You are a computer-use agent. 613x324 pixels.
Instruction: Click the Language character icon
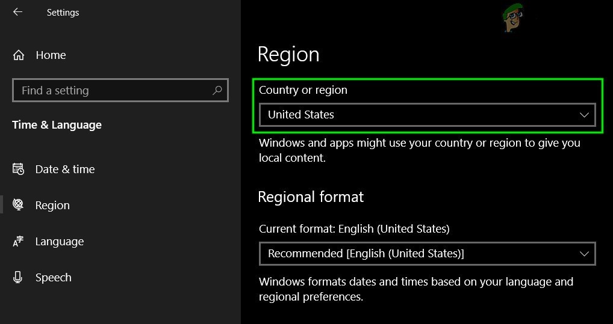click(19, 242)
